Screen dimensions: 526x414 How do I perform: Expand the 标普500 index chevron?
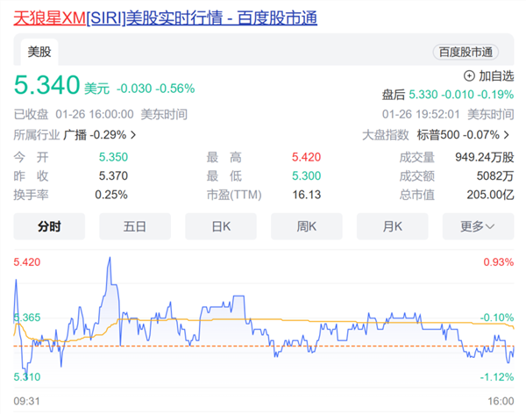508,135
